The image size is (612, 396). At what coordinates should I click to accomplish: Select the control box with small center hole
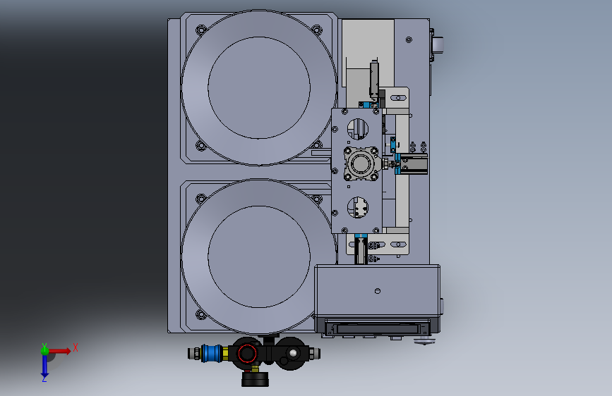378,291
